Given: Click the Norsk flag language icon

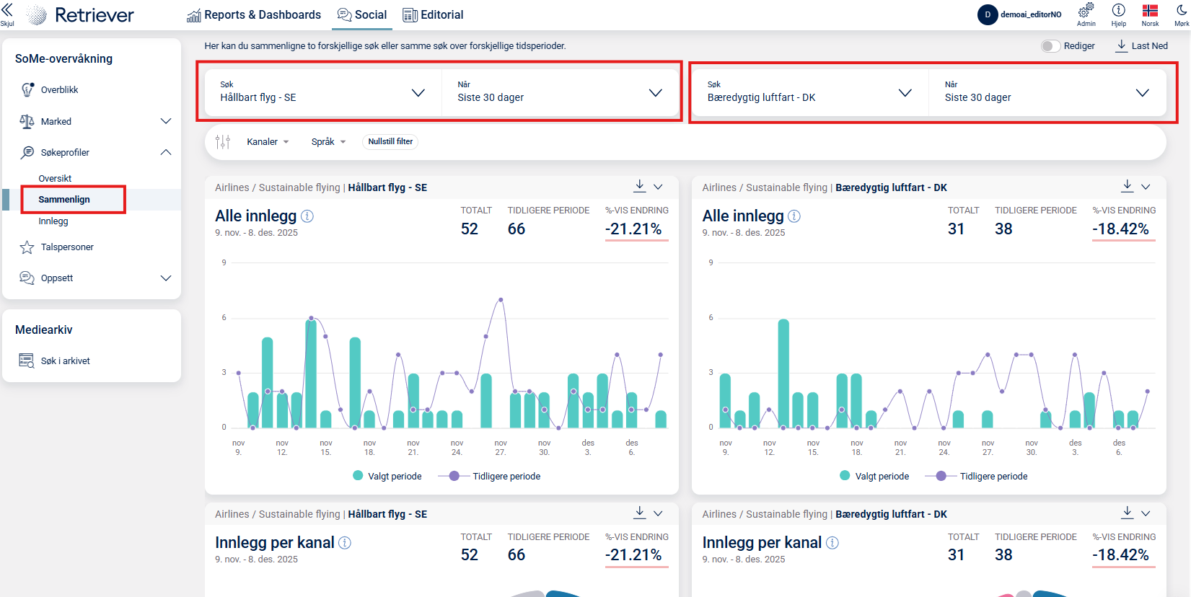Looking at the screenshot, I should point(1150,11).
